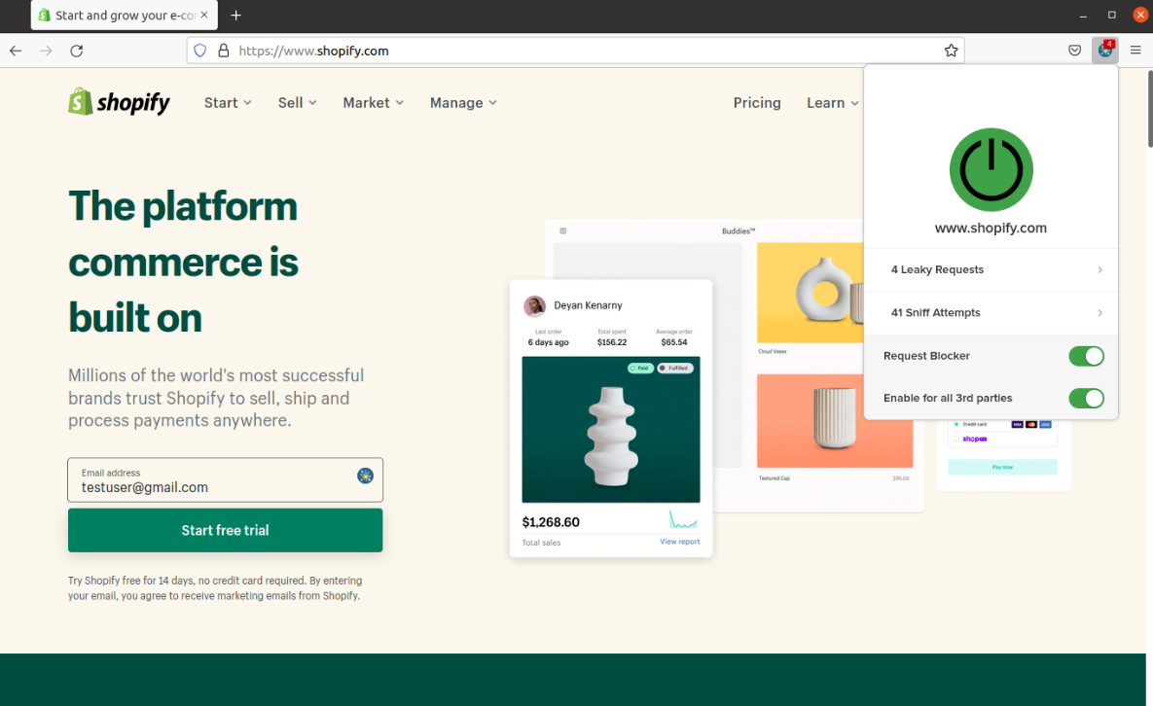Open the Learn dropdown menu
This screenshot has height=706, width=1153.
[832, 103]
